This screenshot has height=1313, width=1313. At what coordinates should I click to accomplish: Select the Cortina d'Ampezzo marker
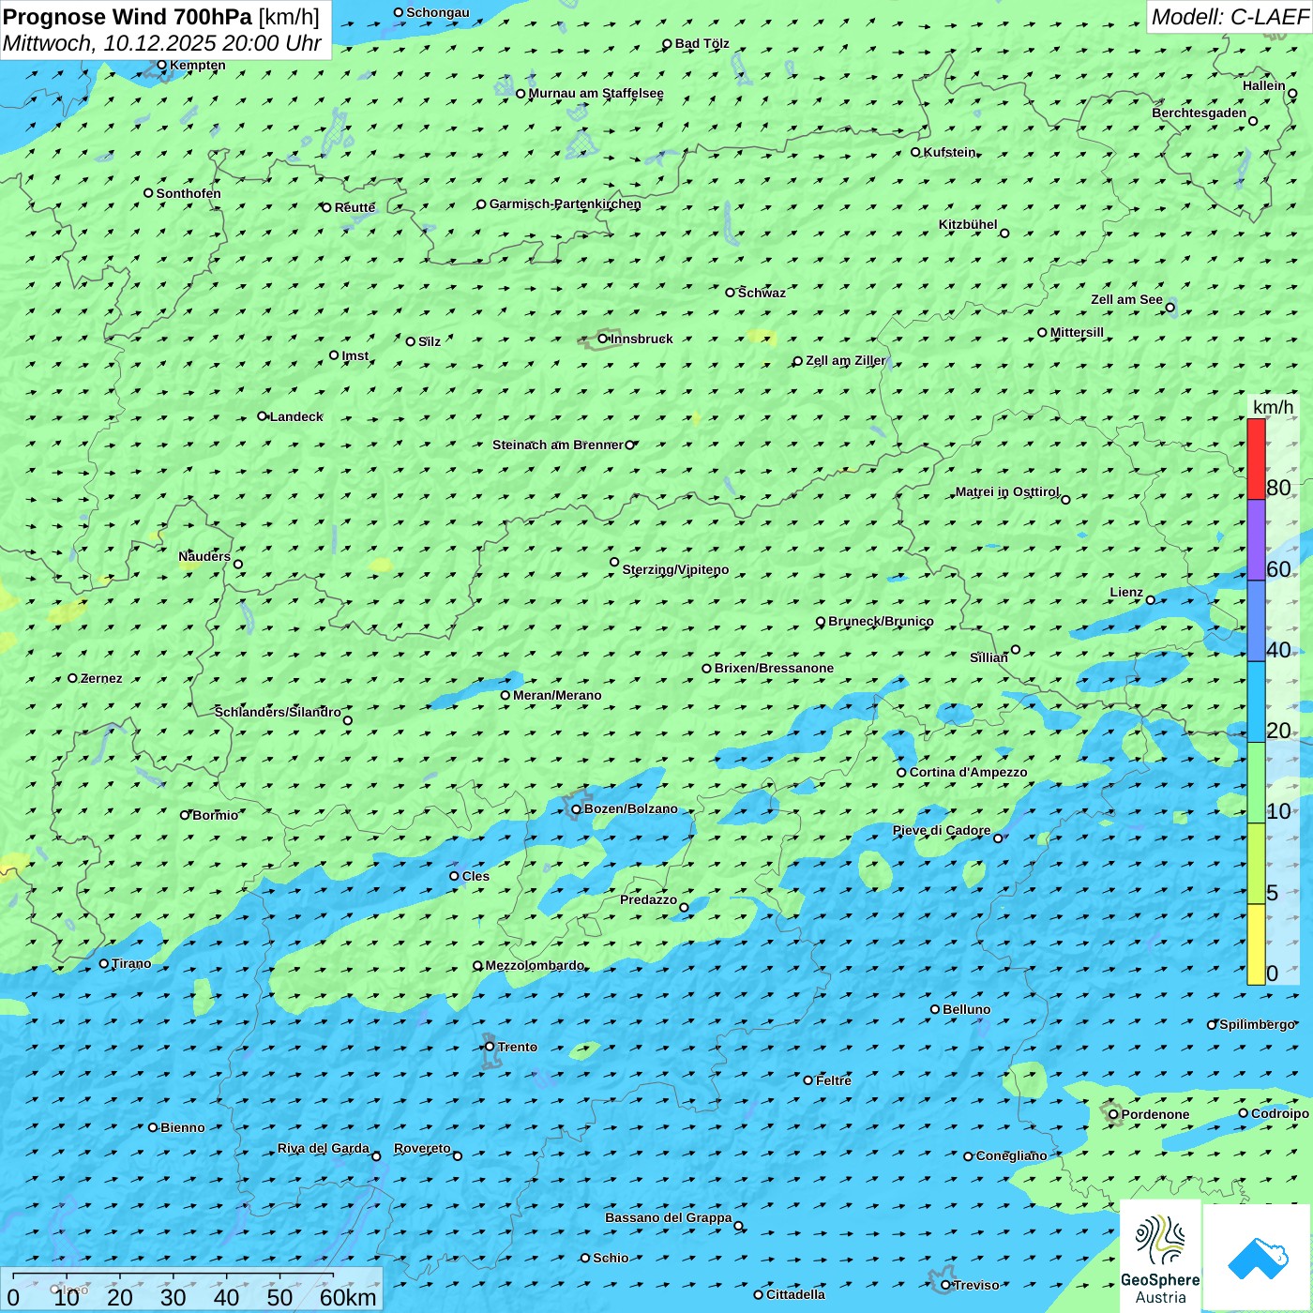(x=902, y=773)
